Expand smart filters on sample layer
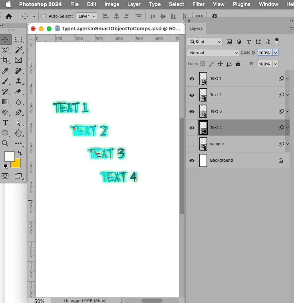The image size is (294, 303). point(288,144)
